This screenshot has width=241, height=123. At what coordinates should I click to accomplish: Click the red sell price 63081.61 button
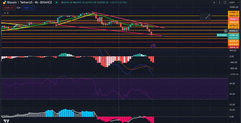(x=9, y=8)
